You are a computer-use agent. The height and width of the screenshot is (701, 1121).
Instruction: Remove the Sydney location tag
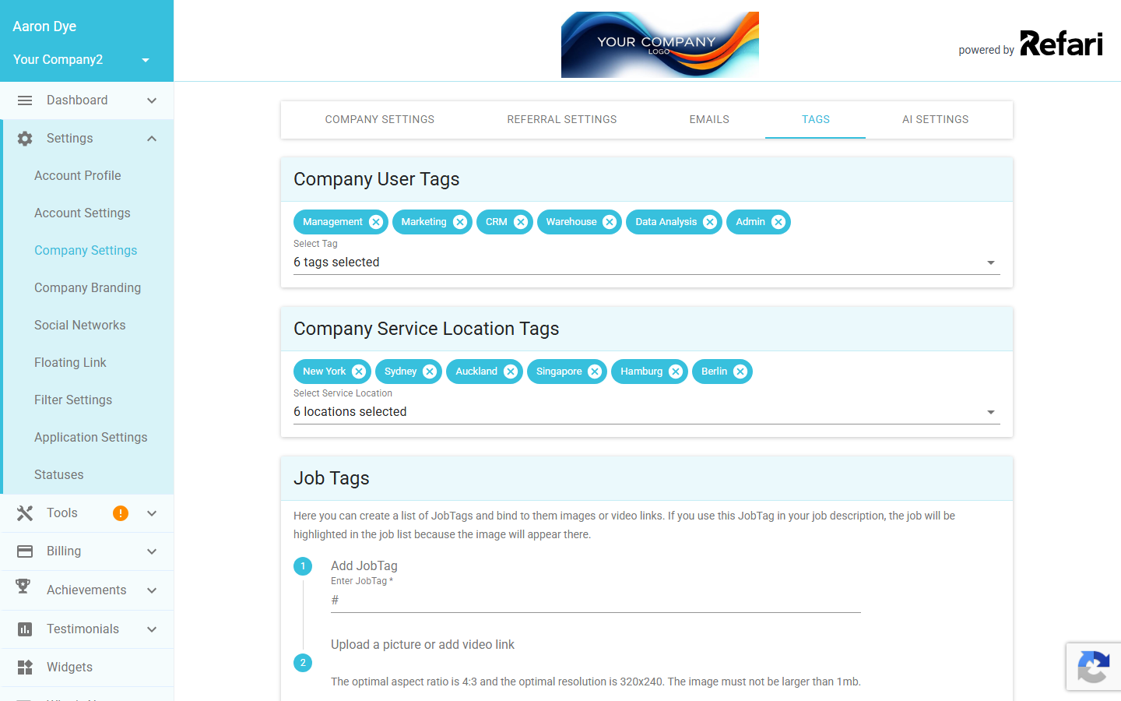pos(430,372)
